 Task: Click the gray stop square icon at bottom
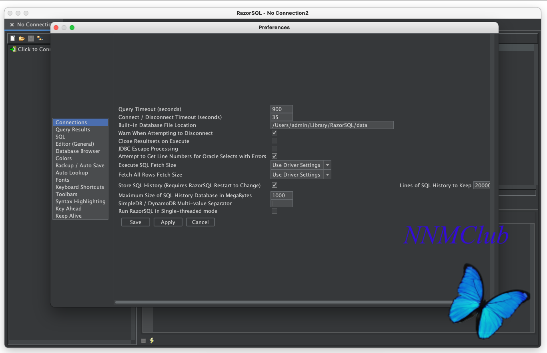[x=143, y=341]
